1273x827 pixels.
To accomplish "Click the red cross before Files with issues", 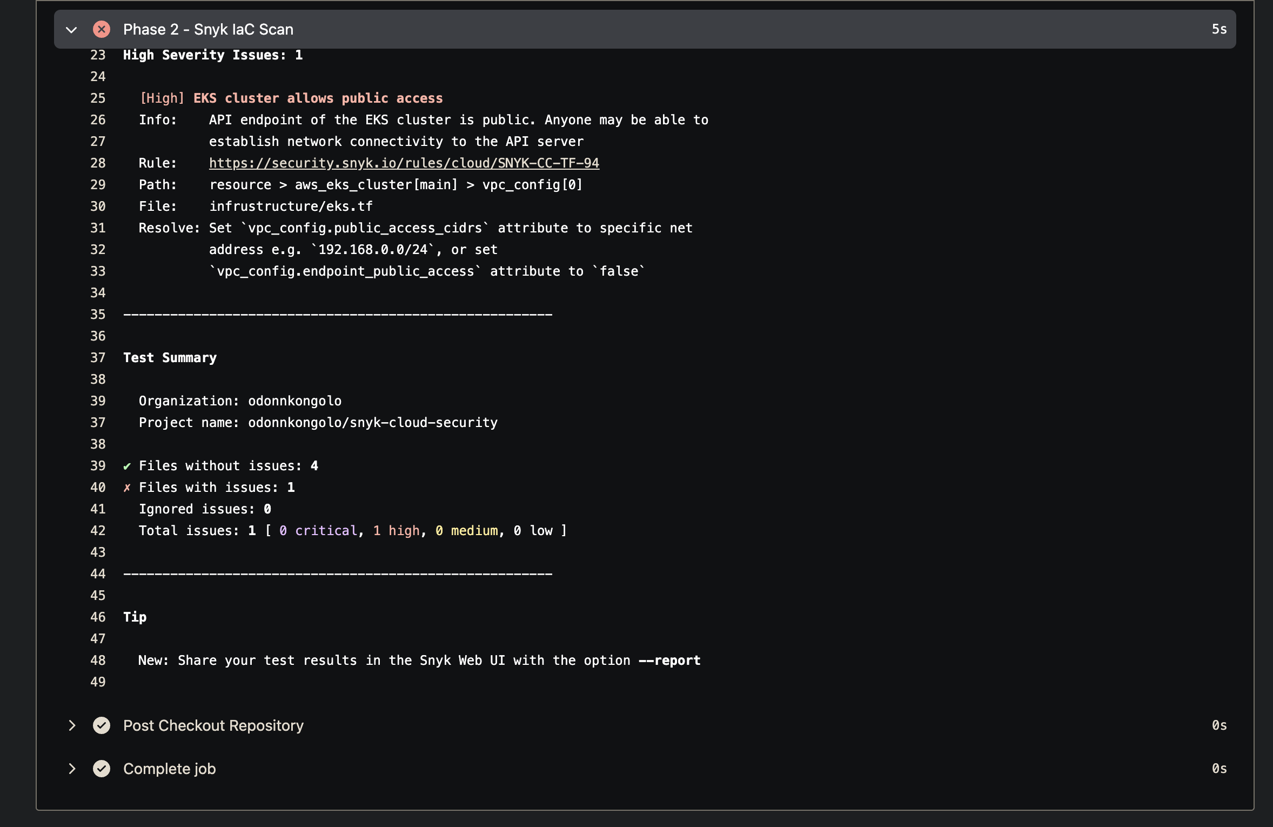I will 127,488.
